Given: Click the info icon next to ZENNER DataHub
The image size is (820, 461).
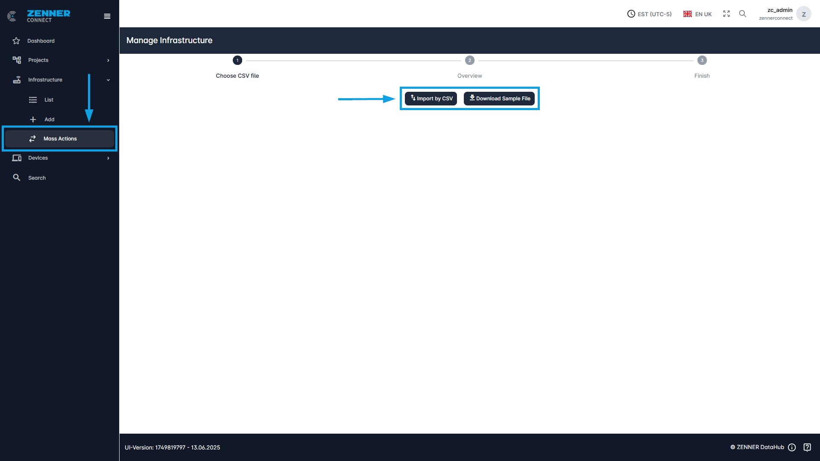Looking at the screenshot, I should (x=792, y=447).
